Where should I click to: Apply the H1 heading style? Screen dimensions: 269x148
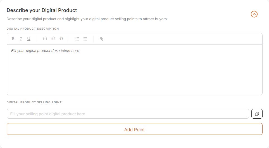tap(45, 39)
